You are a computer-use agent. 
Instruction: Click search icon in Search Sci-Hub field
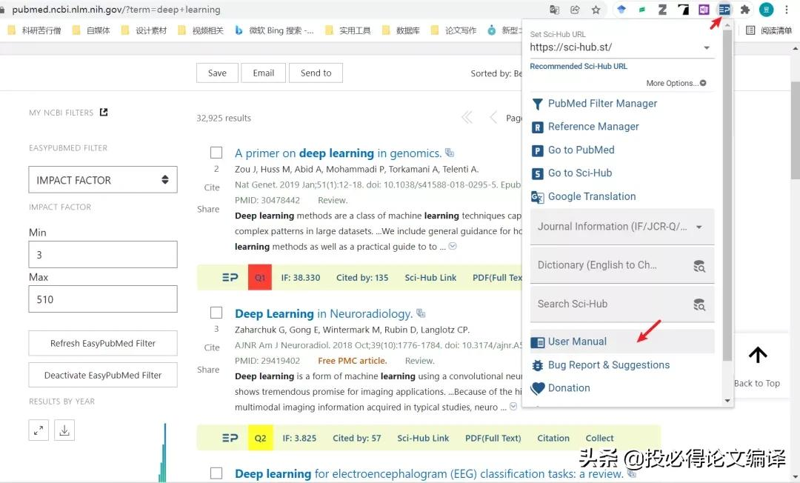699,304
